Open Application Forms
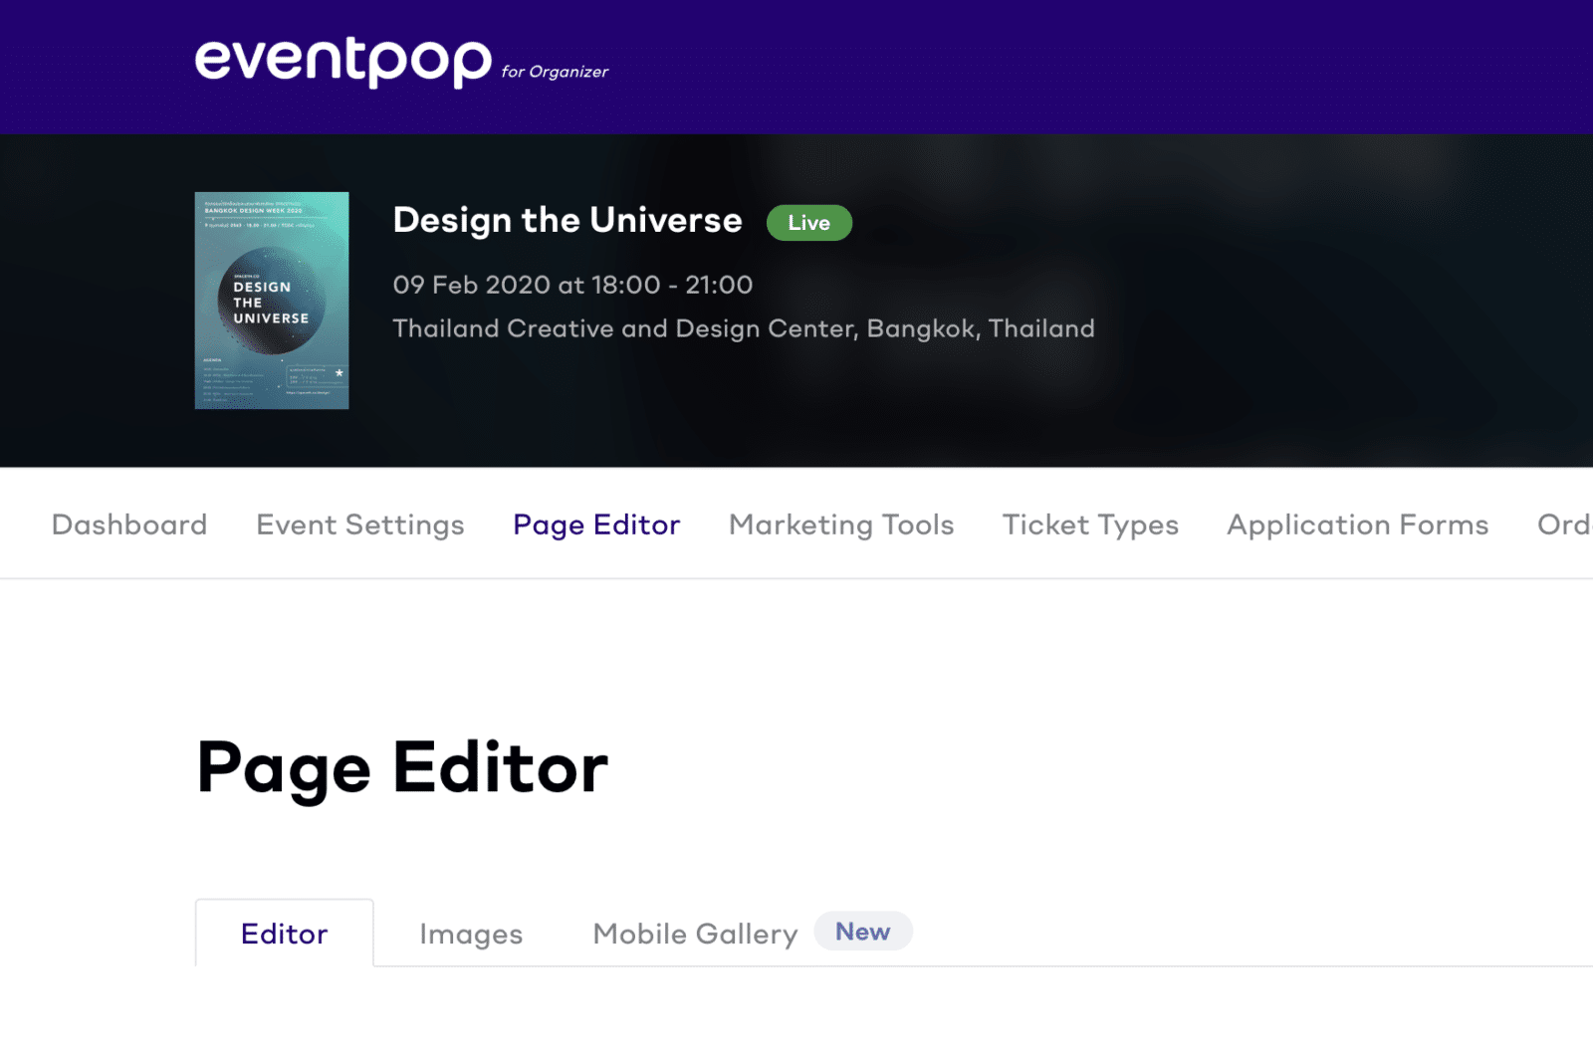This screenshot has height=1045, width=1593. coord(1358,524)
